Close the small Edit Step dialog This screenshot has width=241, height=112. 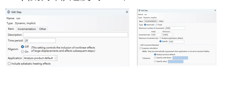(x=215, y=10)
